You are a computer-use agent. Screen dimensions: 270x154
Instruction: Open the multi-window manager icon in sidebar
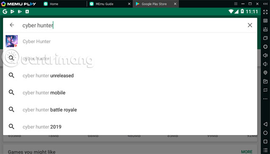click(x=265, y=38)
